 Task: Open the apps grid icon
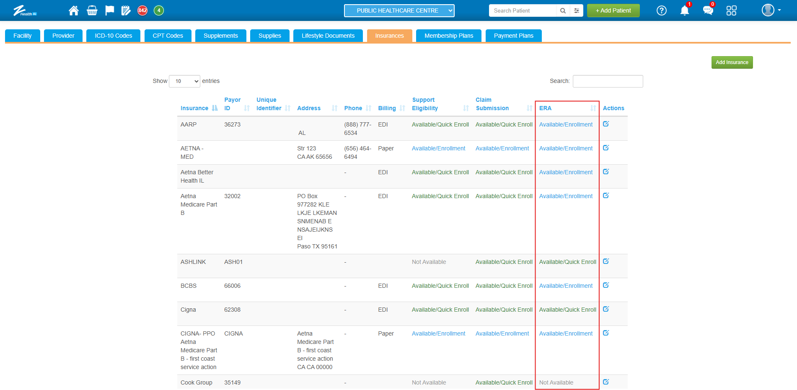(x=731, y=10)
